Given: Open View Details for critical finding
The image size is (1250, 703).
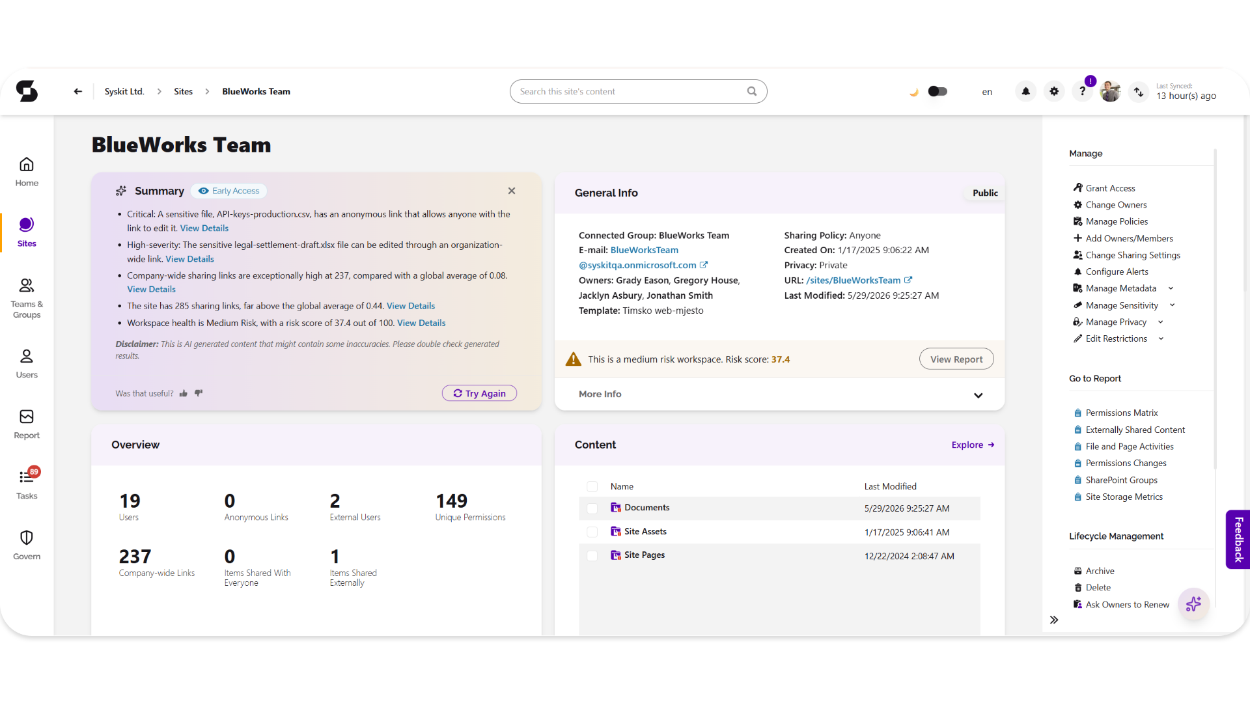Looking at the screenshot, I should [204, 228].
